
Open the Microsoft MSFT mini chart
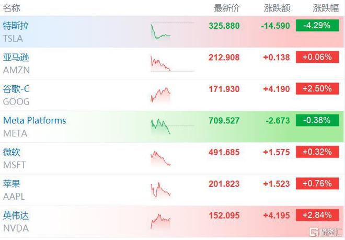click(160, 158)
